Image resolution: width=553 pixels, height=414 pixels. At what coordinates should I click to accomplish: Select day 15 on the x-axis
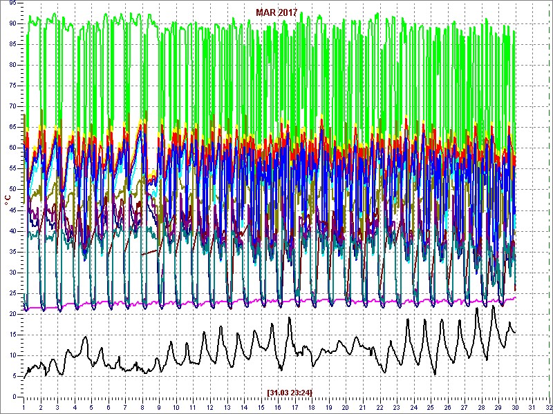pos(261,407)
